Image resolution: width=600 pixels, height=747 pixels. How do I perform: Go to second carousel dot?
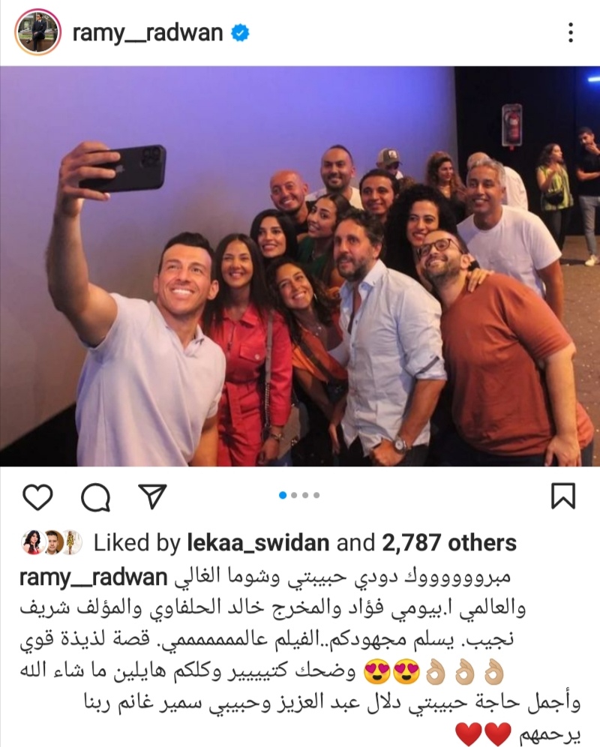(294, 496)
